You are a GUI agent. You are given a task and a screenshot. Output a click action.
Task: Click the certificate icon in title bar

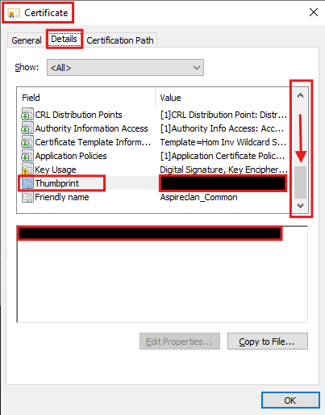(x=14, y=13)
